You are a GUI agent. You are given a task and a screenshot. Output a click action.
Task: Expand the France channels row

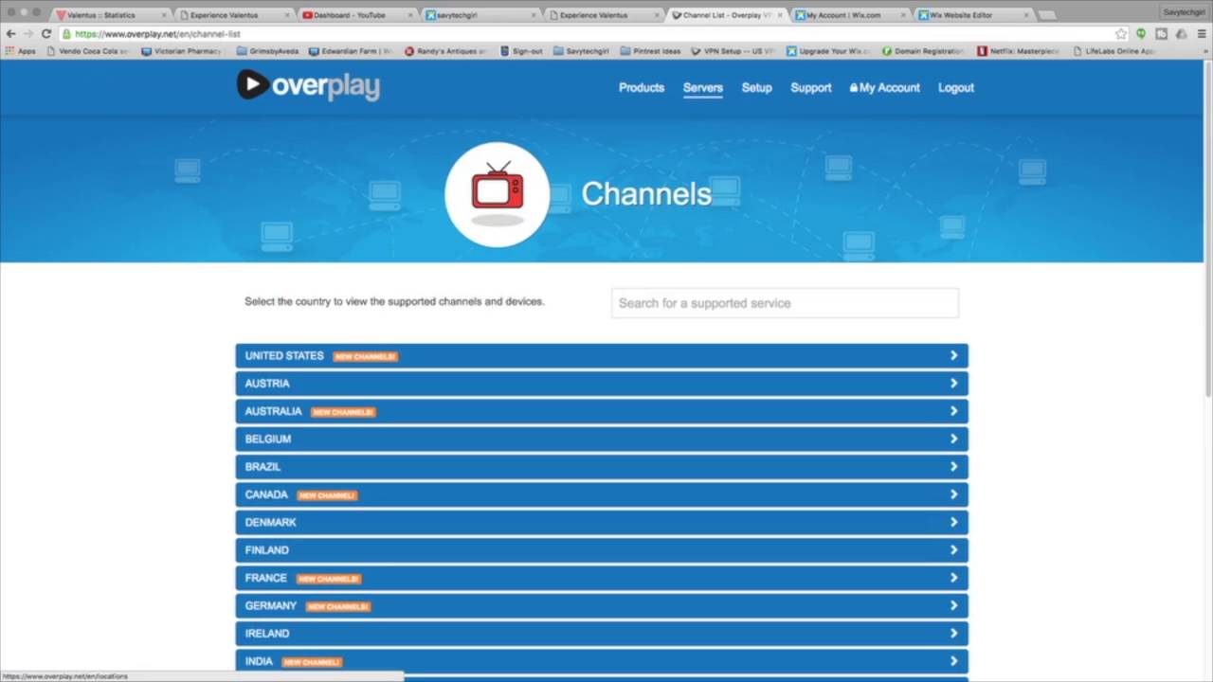click(602, 578)
